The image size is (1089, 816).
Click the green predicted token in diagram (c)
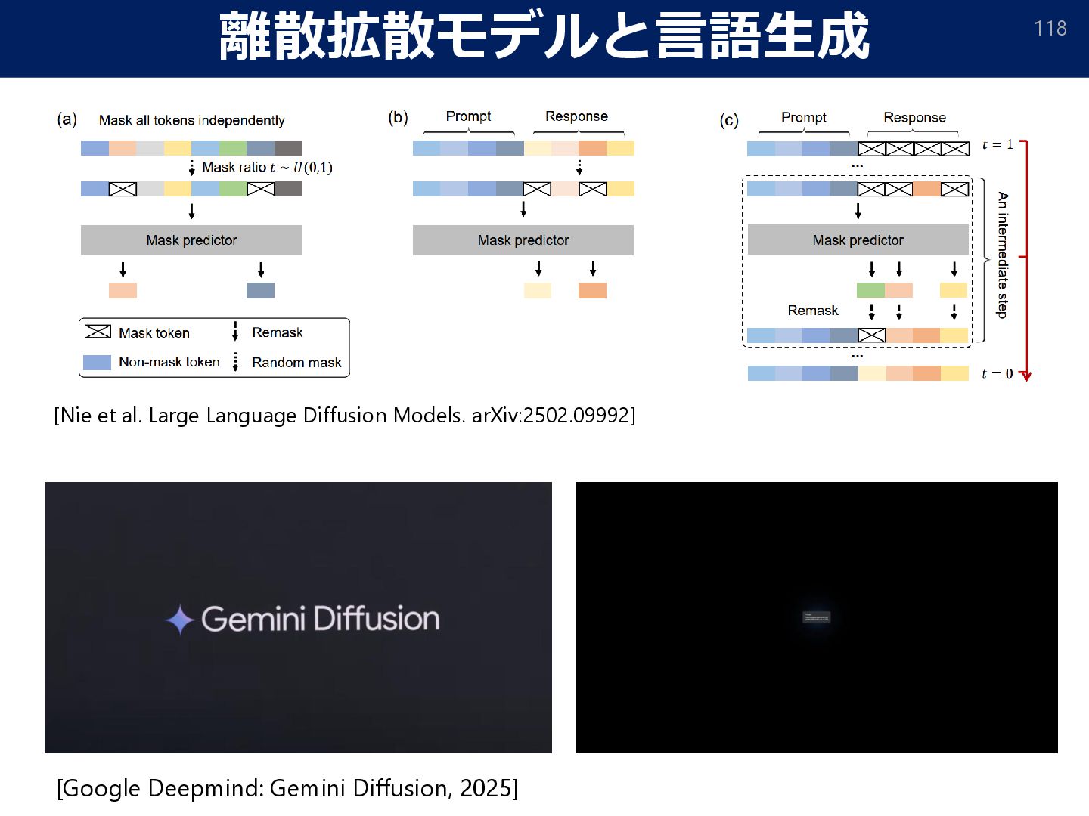point(870,290)
